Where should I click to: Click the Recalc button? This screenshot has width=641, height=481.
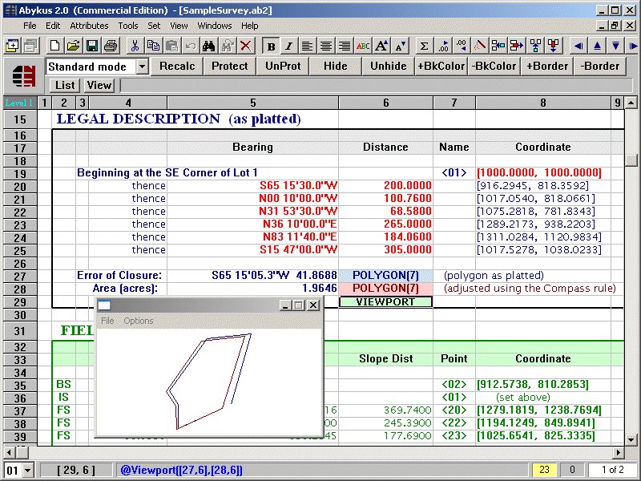177,67
